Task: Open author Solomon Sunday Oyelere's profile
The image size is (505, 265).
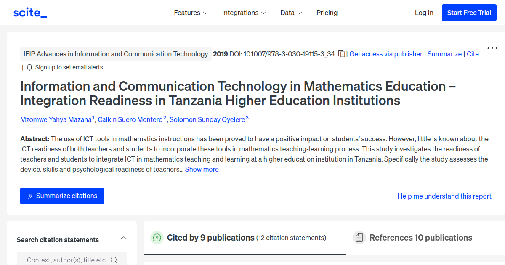Action: [x=207, y=119]
